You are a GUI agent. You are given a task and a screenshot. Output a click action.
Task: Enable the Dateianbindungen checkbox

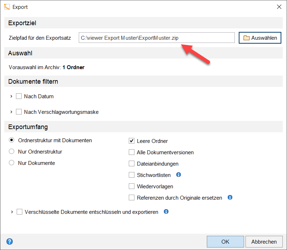(132, 163)
